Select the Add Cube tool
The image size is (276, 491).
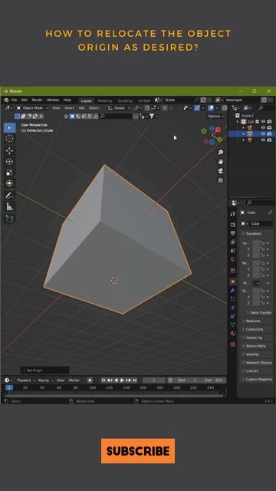(9, 219)
